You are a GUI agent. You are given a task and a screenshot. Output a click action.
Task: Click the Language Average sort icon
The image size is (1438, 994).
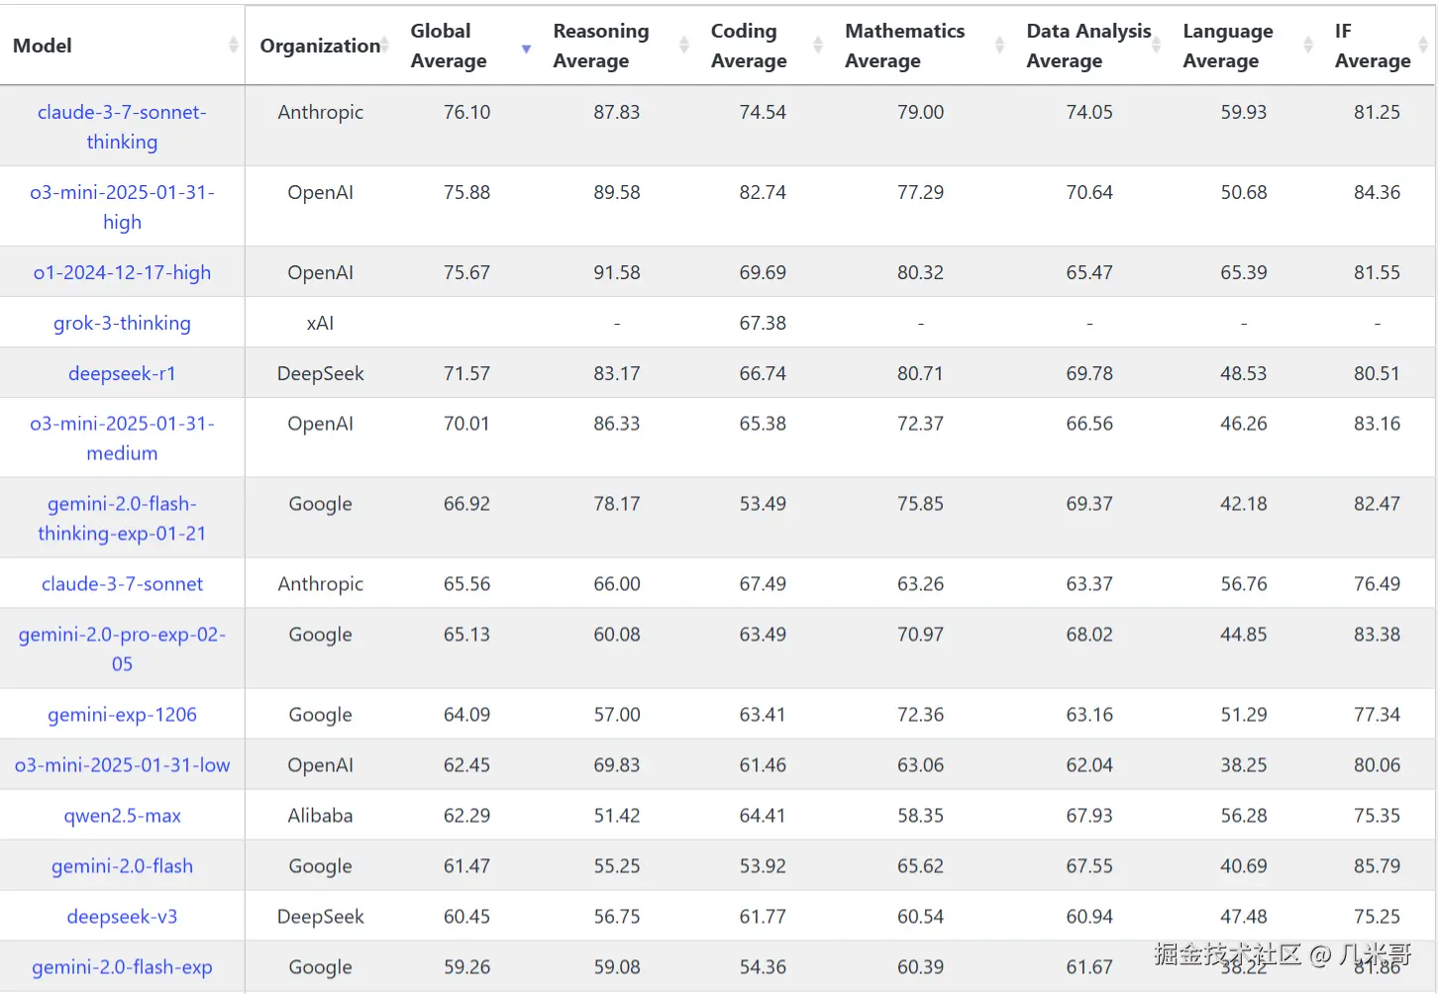1308,46
